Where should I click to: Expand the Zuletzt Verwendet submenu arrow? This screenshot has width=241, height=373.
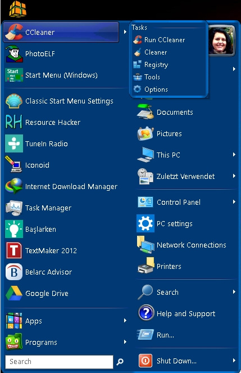(234, 176)
